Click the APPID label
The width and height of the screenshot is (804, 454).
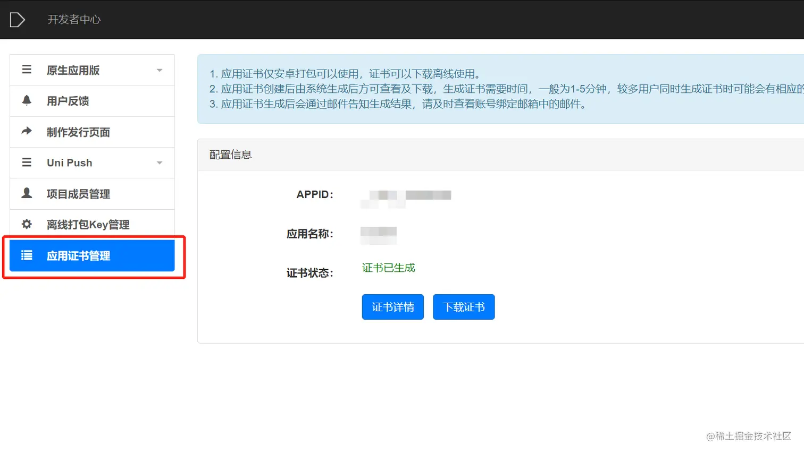coord(315,194)
